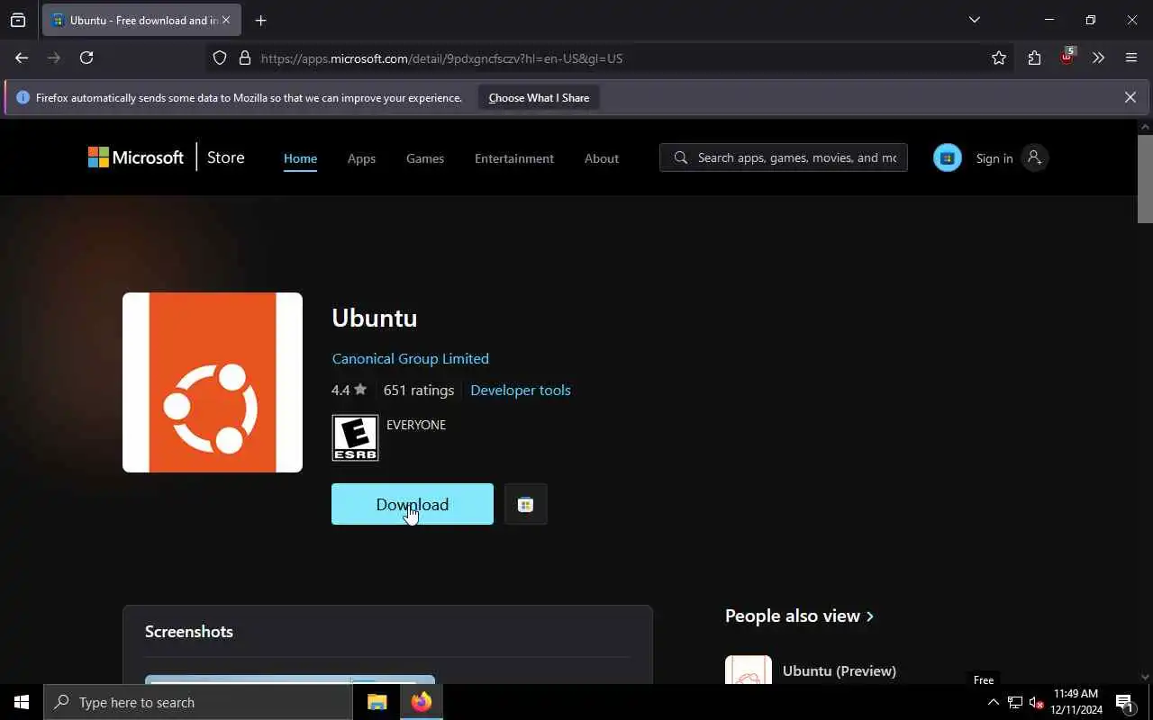Click the Download button
Screen dimensions: 1153x720
tap(413, 504)
